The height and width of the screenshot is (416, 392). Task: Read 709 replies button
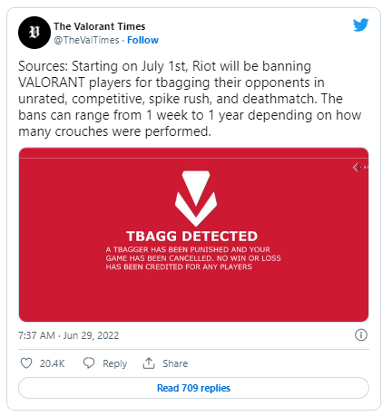pyautogui.click(x=193, y=388)
